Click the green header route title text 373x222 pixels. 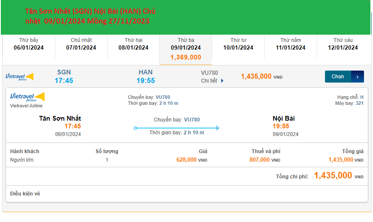(90, 16)
